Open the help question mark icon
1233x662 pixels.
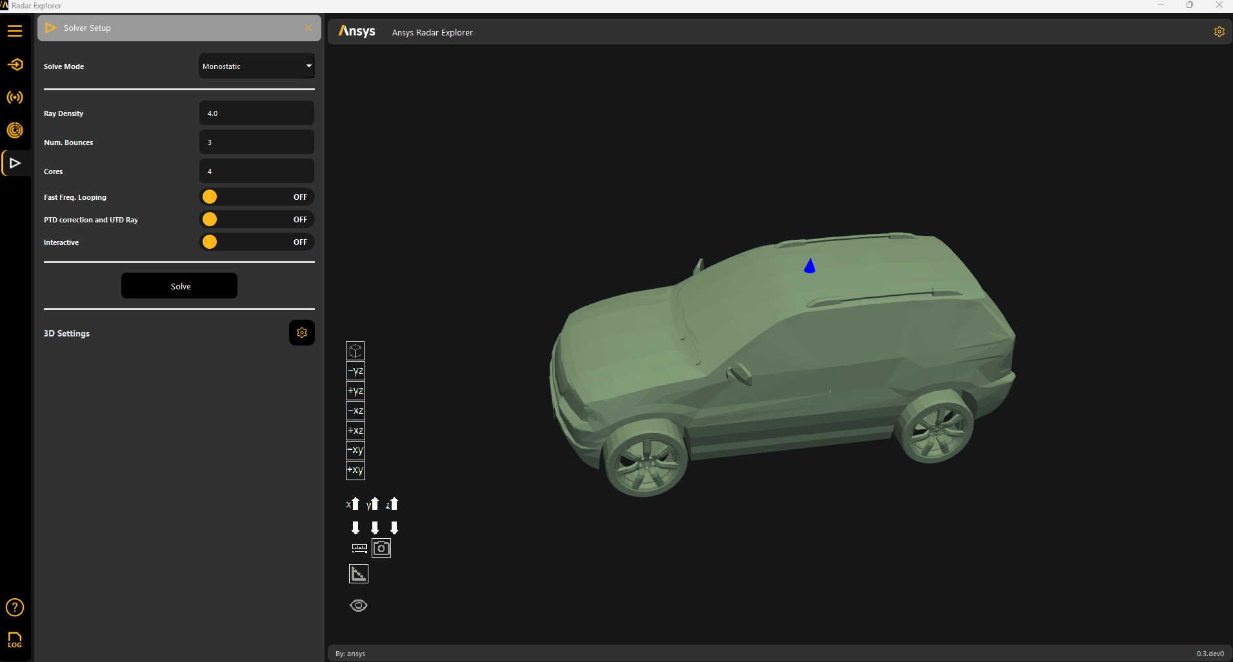click(x=15, y=607)
